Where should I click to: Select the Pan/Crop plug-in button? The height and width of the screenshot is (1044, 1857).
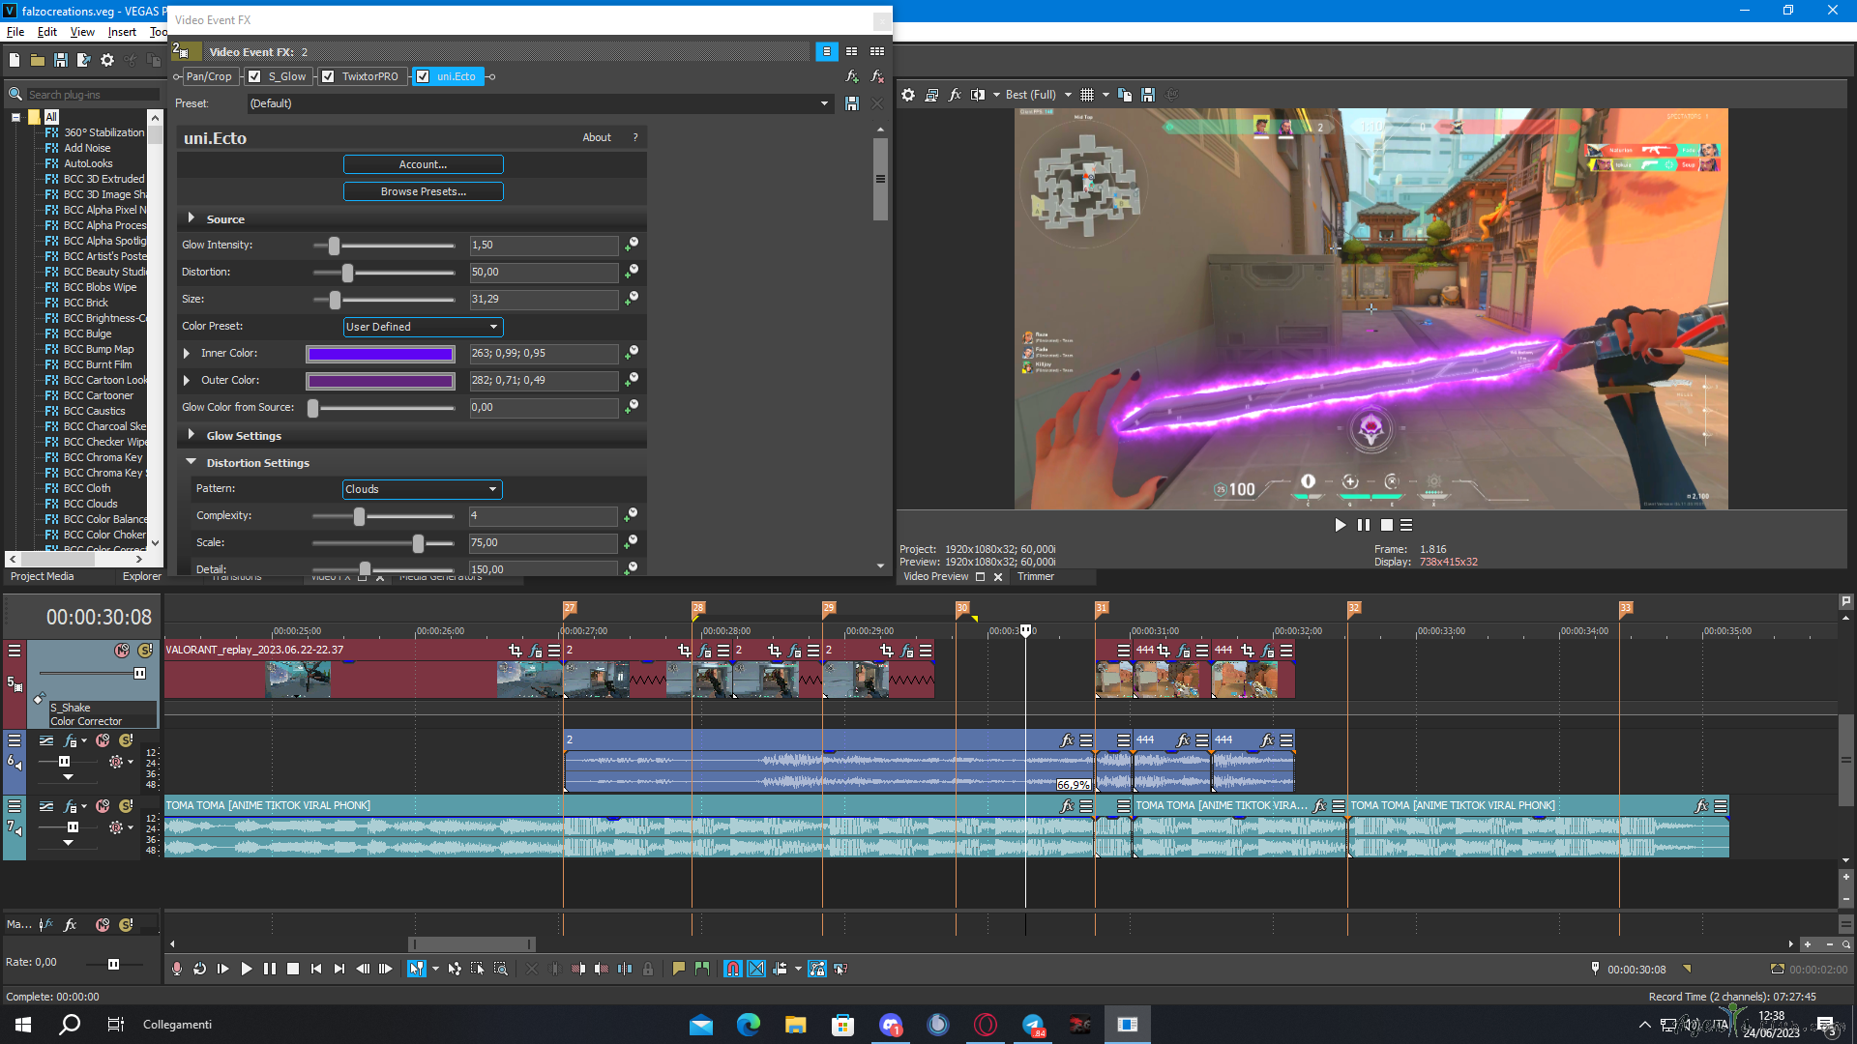209,76
